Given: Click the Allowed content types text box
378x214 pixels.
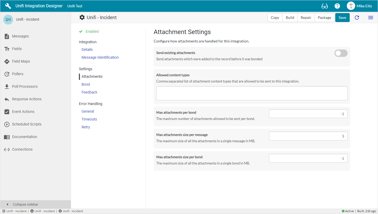Looking at the screenshot, I should (252, 93).
